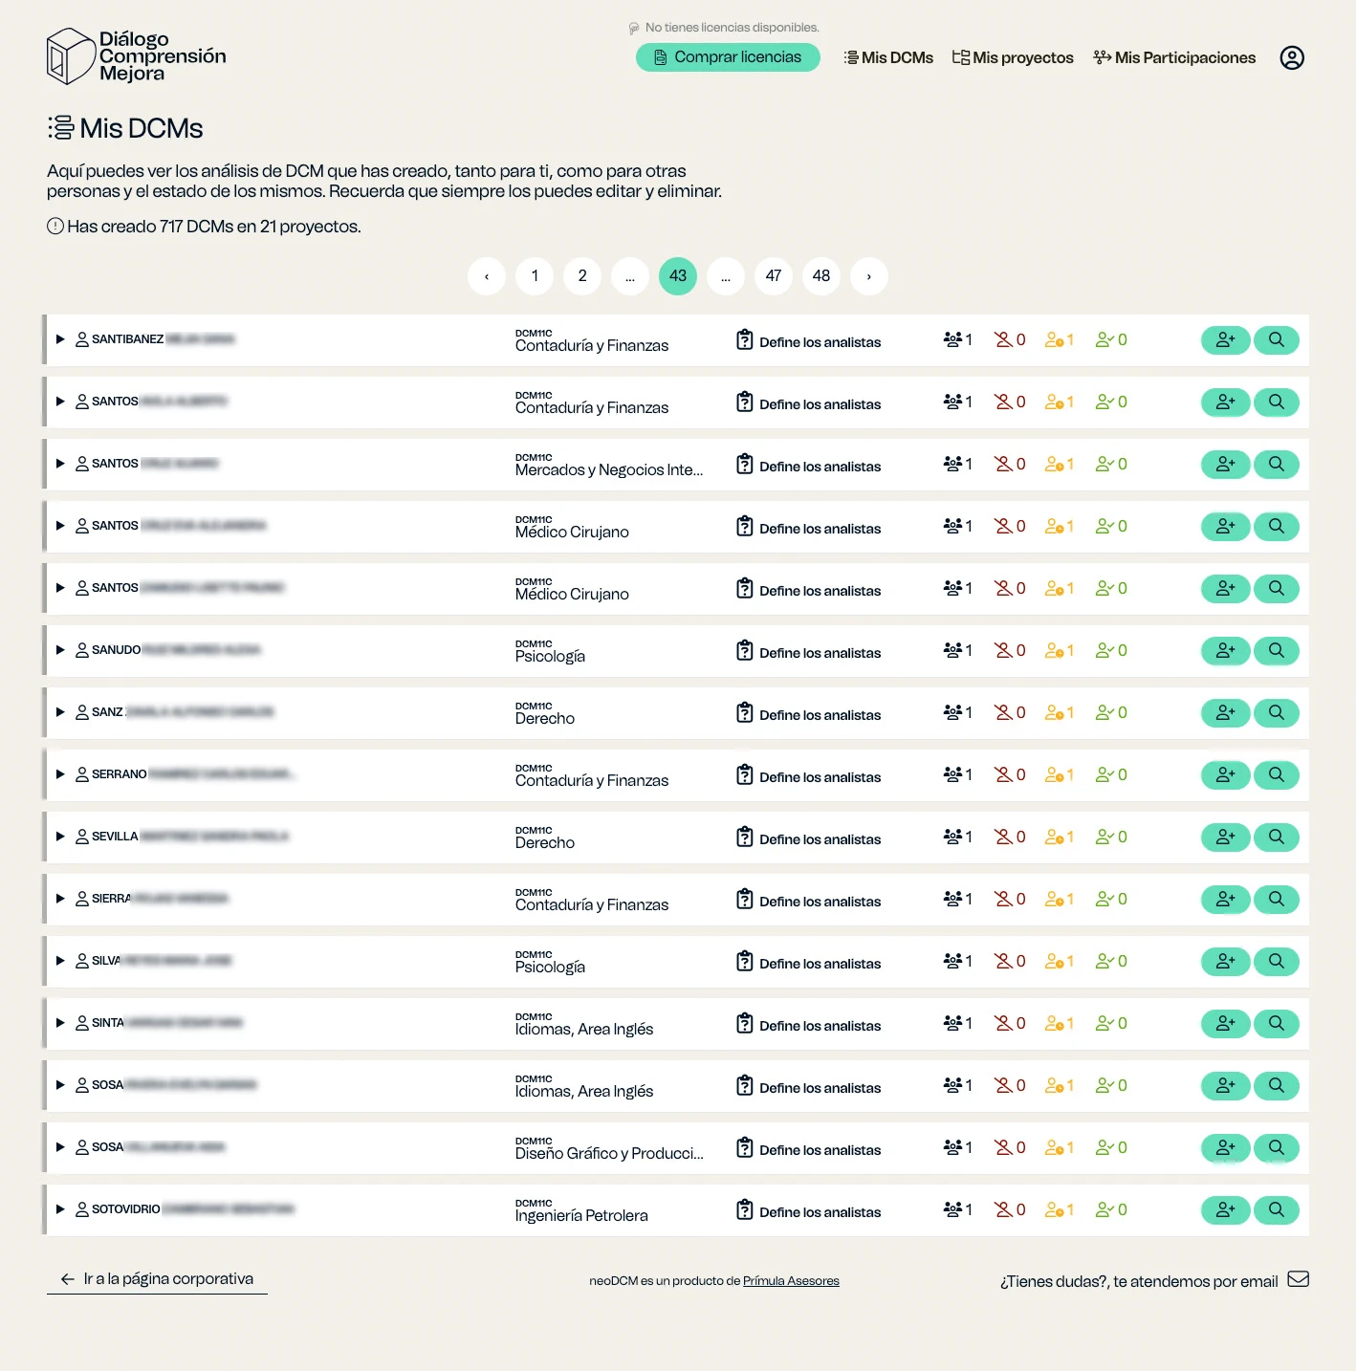Viewport: 1356px width, 1371px height.
Task: Open the email envelope icon at bottom right
Action: pos(1299,1278)
